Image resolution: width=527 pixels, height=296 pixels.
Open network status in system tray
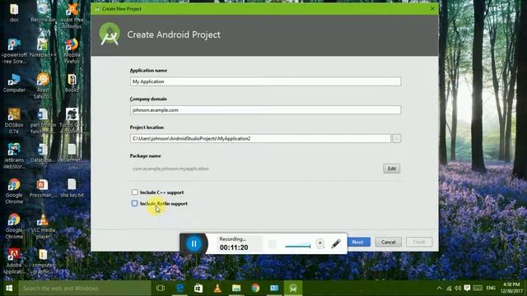click(449, 288)
